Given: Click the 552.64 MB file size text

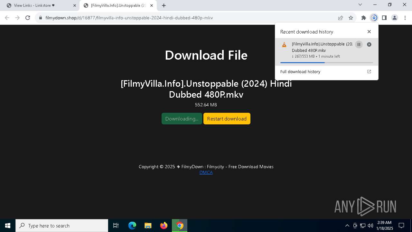Looking at the screenshot, I should click(206, 105).
